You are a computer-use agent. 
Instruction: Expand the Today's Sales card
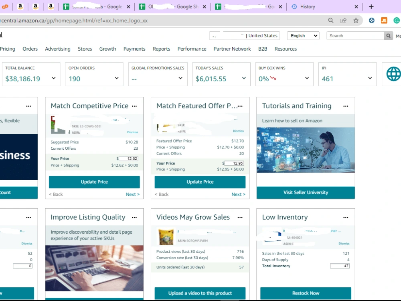tap(244, 78)
